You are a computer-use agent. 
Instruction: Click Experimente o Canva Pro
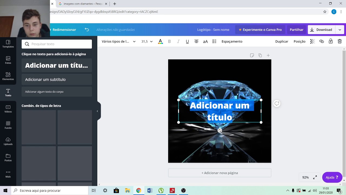point(260,30)
